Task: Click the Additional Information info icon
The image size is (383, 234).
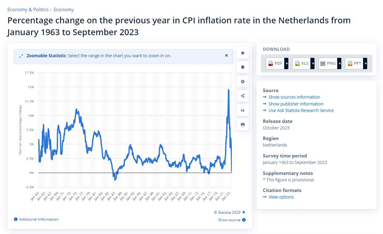Action: (16, 219)
